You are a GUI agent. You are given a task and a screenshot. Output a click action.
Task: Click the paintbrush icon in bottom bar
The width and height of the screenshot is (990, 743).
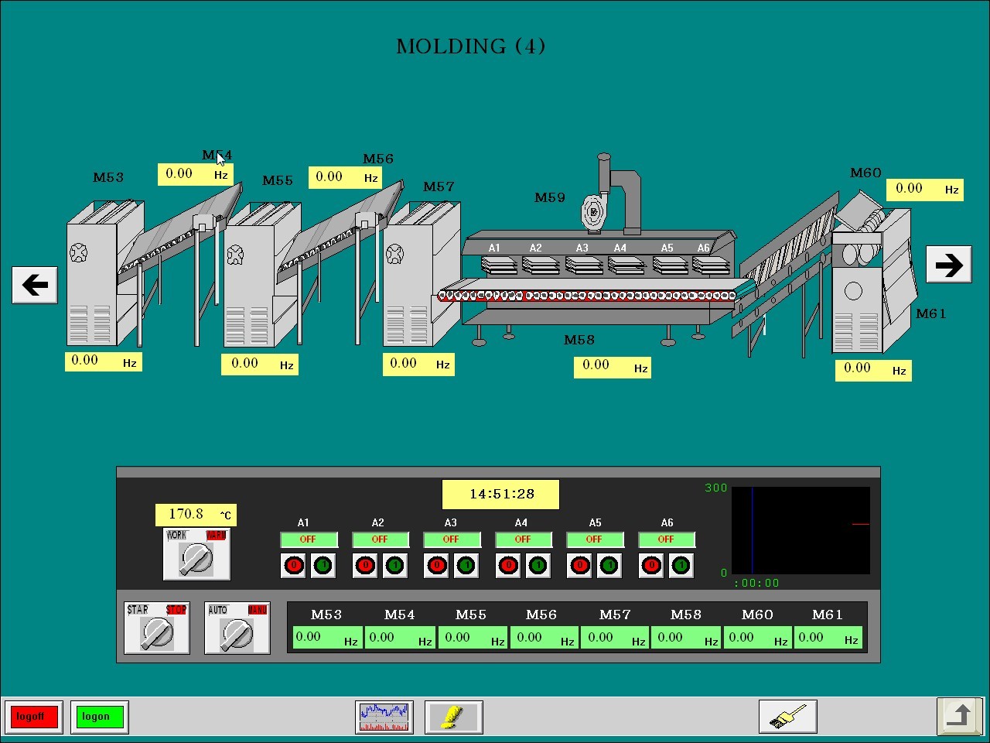coord(787,717)
